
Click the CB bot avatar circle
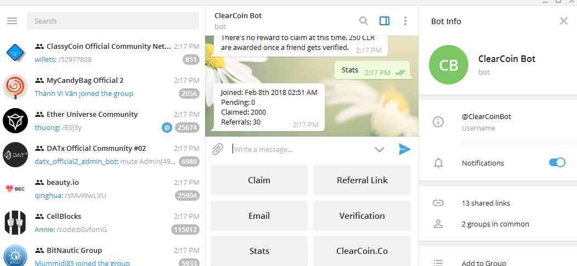[x=449, y=65]
